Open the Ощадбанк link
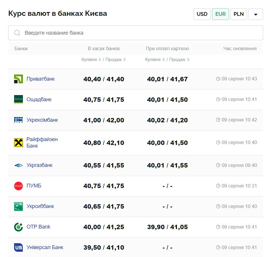271x257 pixels. pos(39,99)
